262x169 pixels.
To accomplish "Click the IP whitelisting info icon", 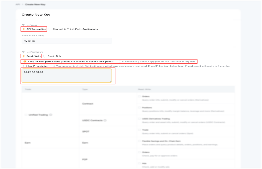I will pos(120,62).
